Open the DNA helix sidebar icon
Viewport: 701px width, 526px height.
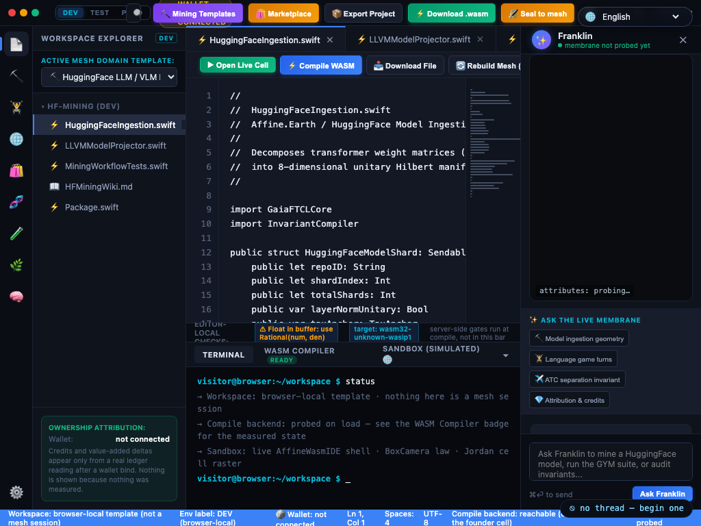16,202
